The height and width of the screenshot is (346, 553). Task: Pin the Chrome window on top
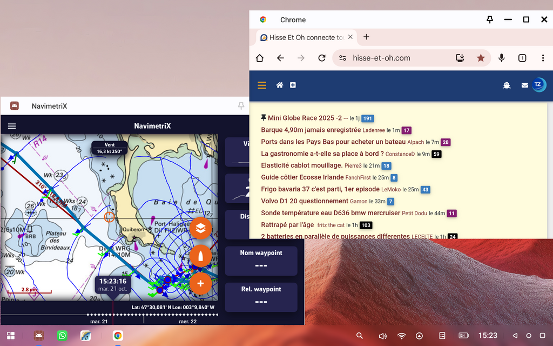point(490,19)
